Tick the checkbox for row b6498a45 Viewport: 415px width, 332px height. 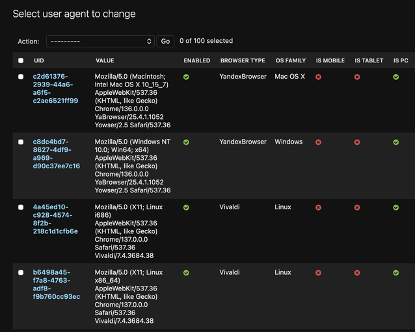point(21,272)
